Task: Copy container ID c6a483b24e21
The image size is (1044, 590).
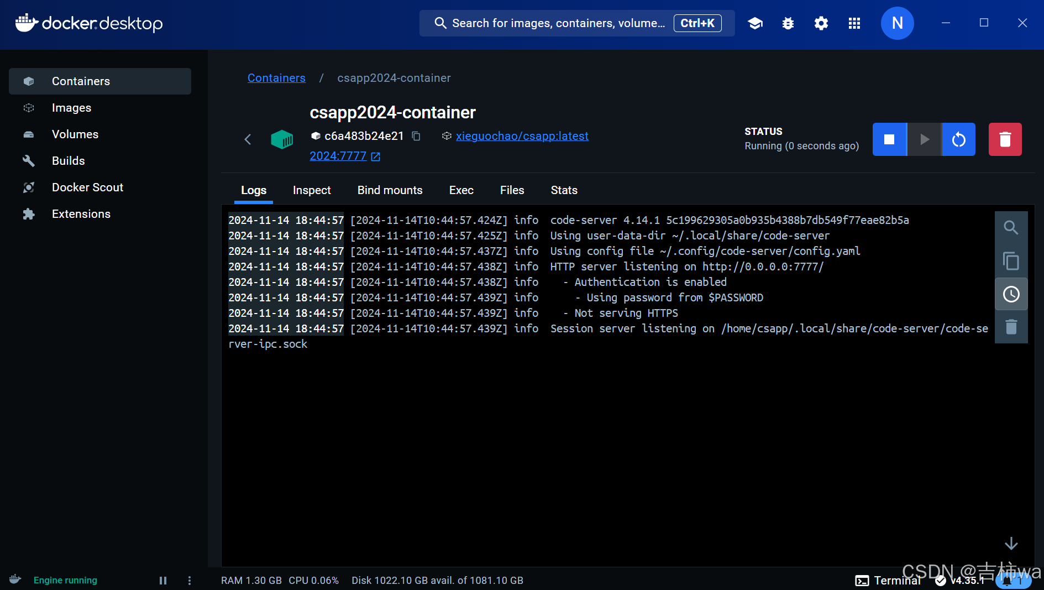Action: pyautogui.click(x=416, y=136)
